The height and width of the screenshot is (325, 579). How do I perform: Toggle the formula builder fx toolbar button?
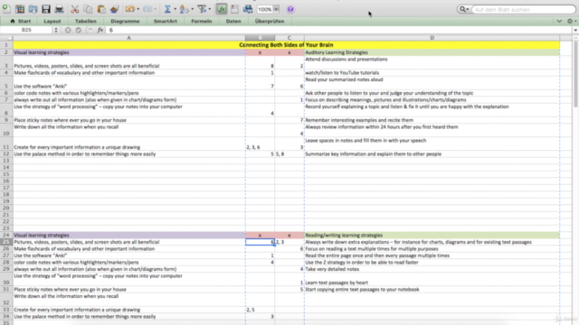click(x=222, y=9)
